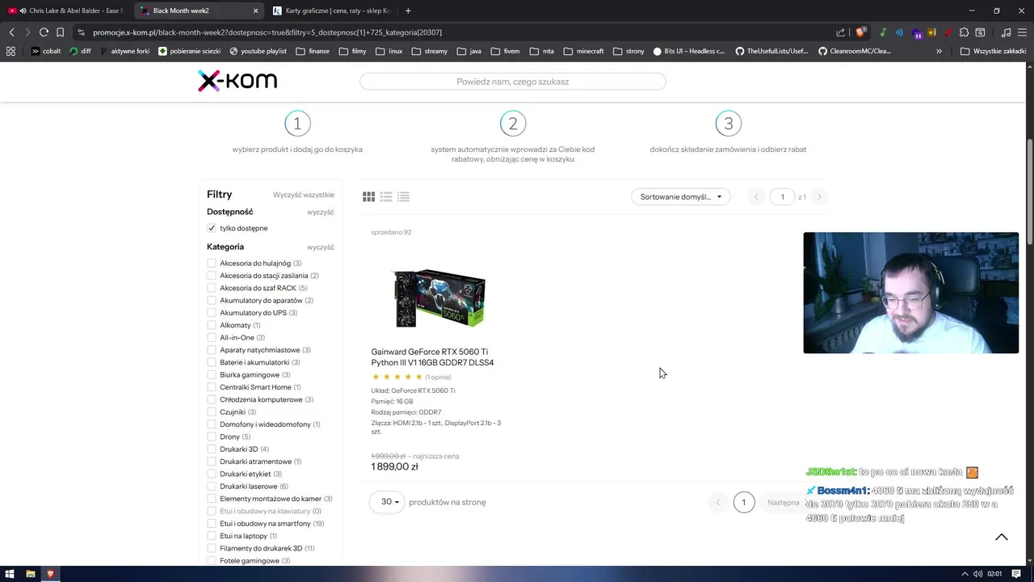Screen dimensions: 1034x582
Task: Switch to grid view layout
Action: [368, 196]
